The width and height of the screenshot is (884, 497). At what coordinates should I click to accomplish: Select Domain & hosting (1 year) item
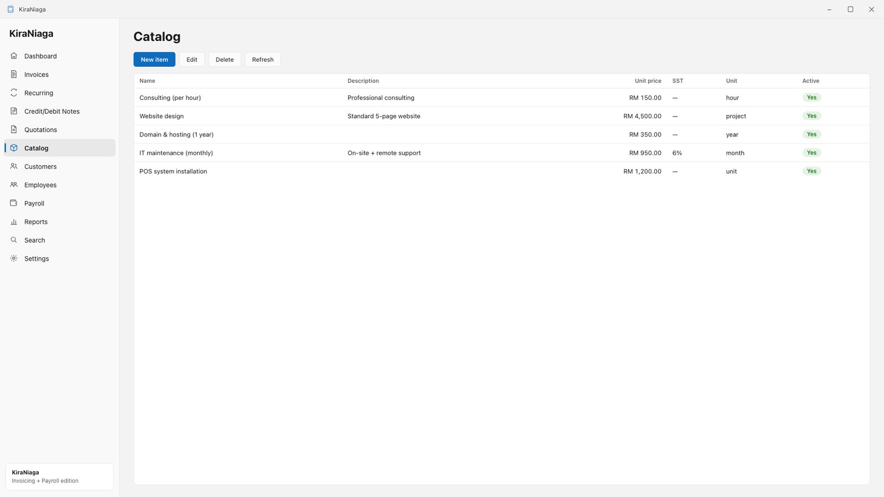click(x=502, y=134)
